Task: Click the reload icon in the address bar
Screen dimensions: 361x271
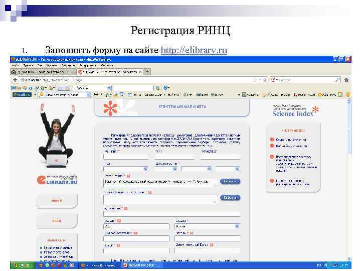Action: point(265,80)
